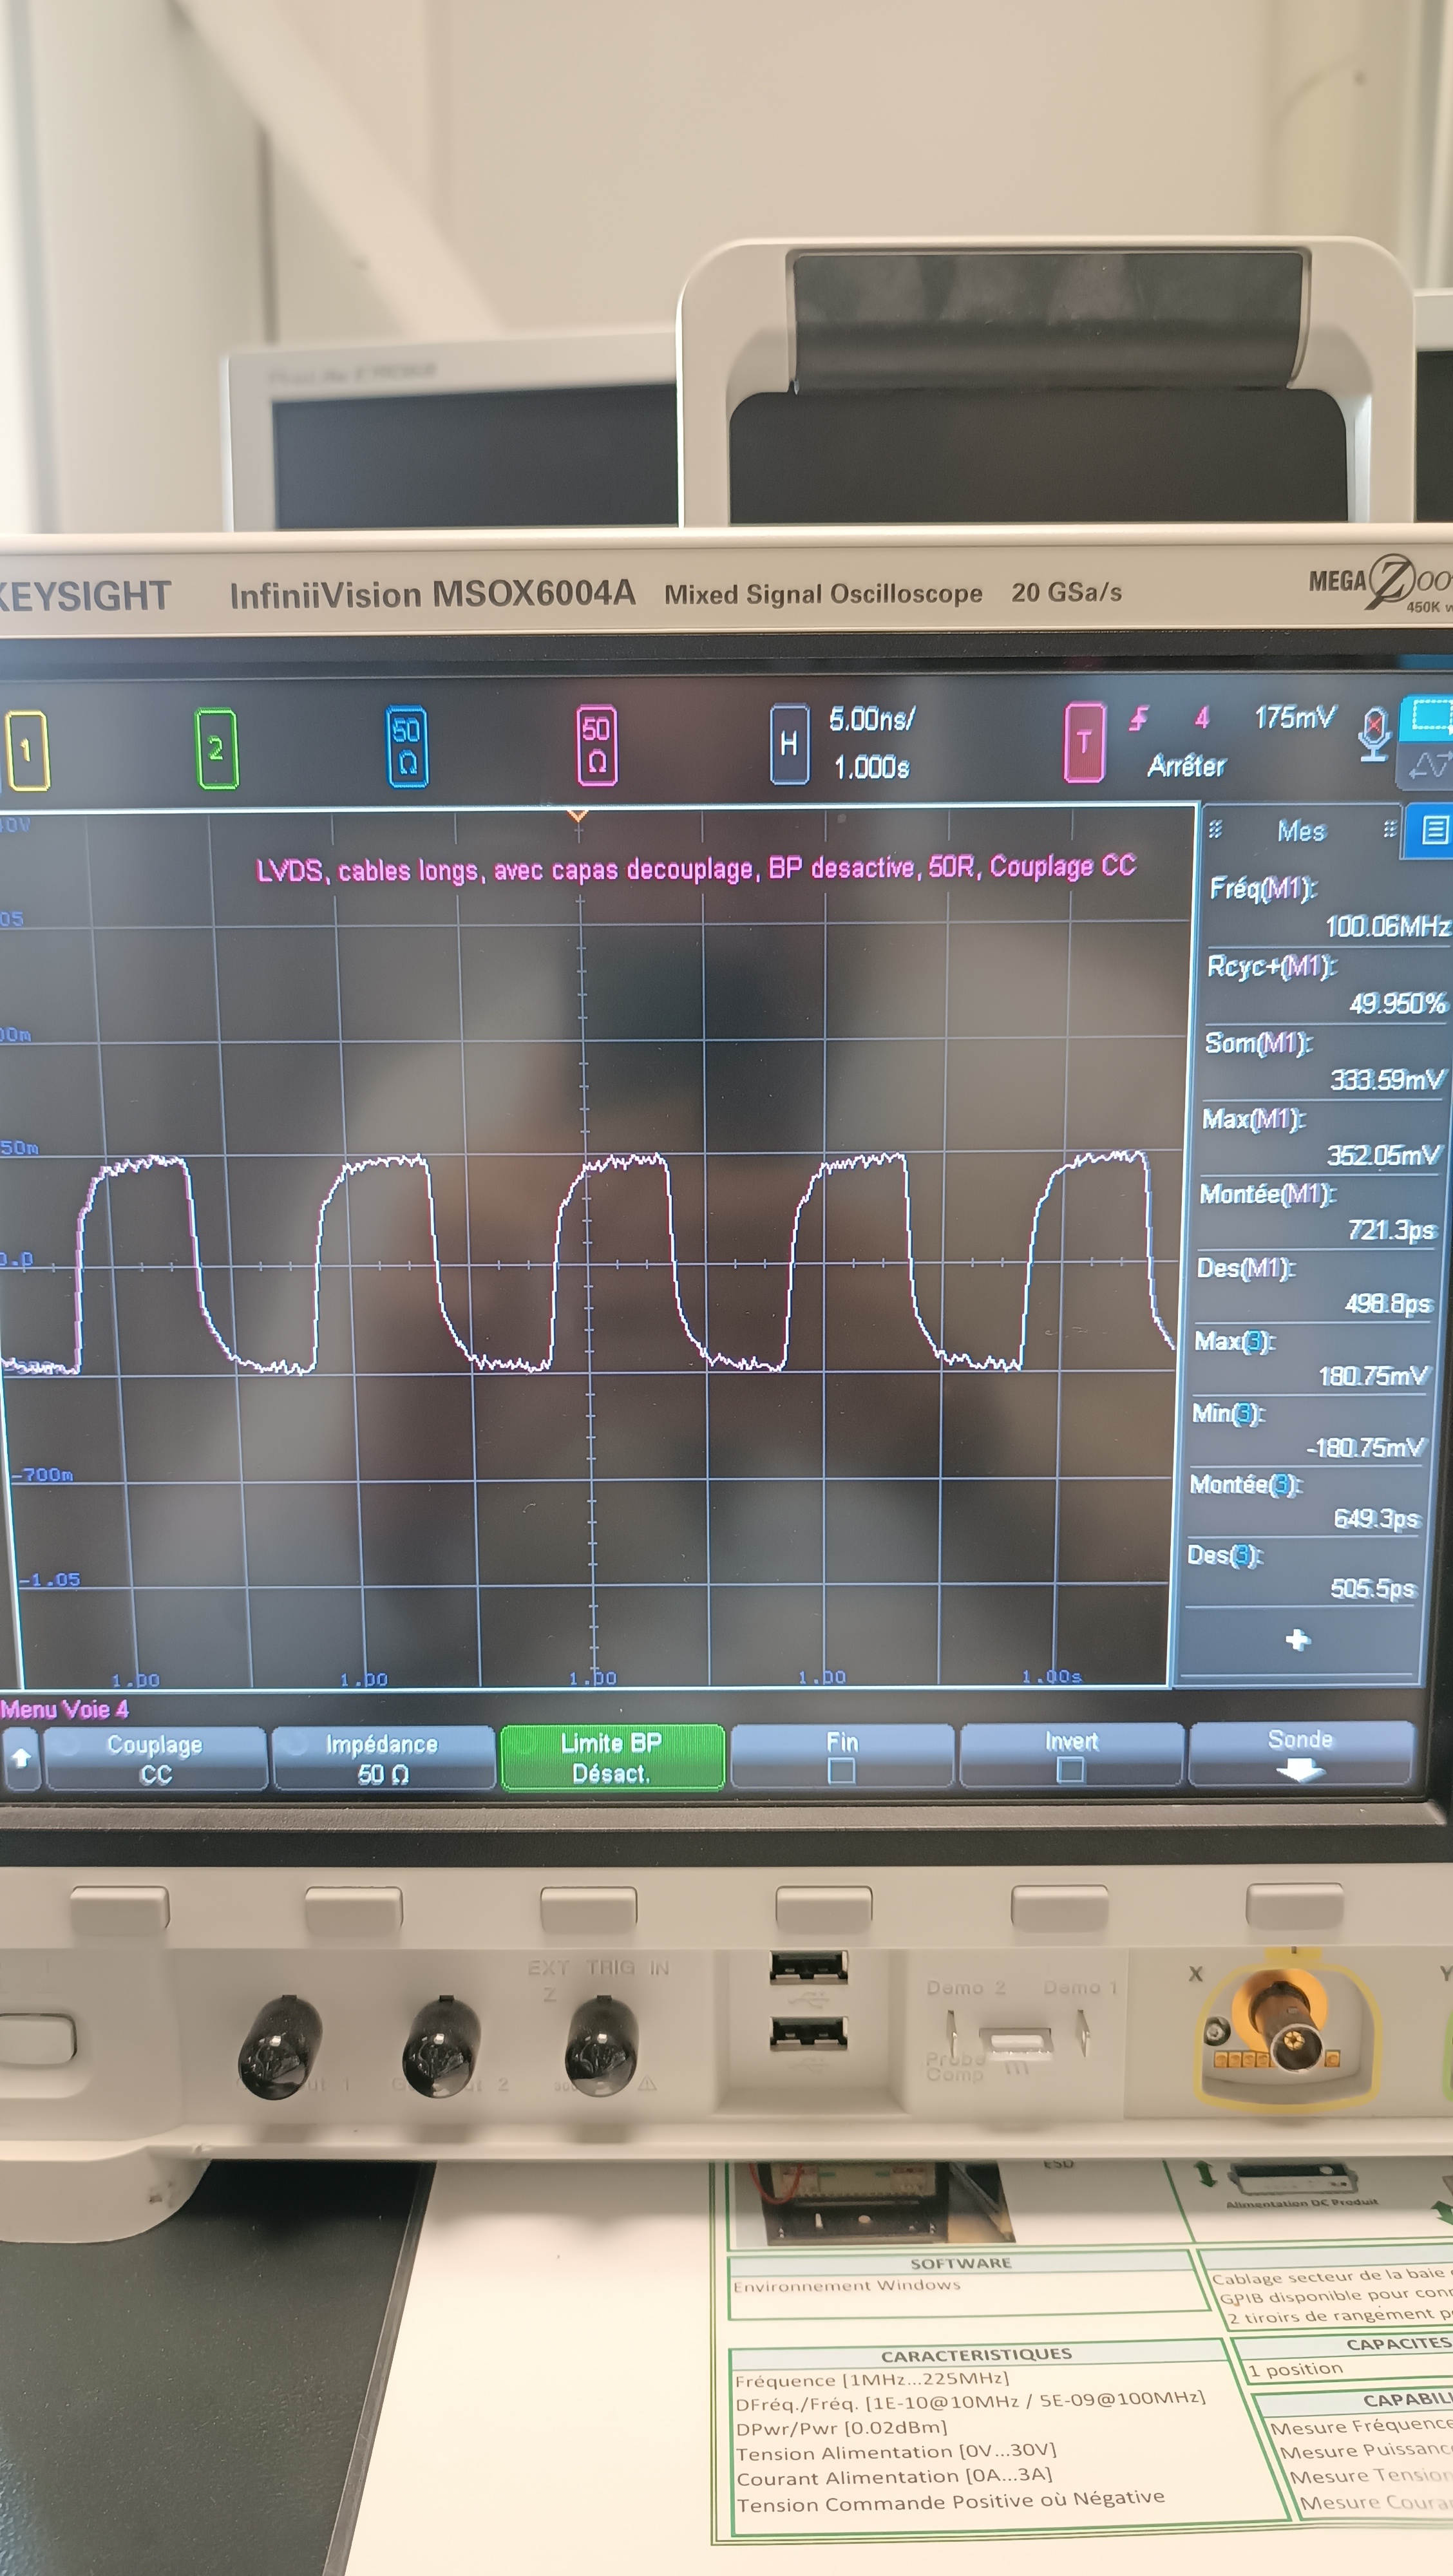The width and height of the screenshot is (1453, 2576).
Task: Select the pink channel 4 50Ω badge
Action: coord(597,745)
